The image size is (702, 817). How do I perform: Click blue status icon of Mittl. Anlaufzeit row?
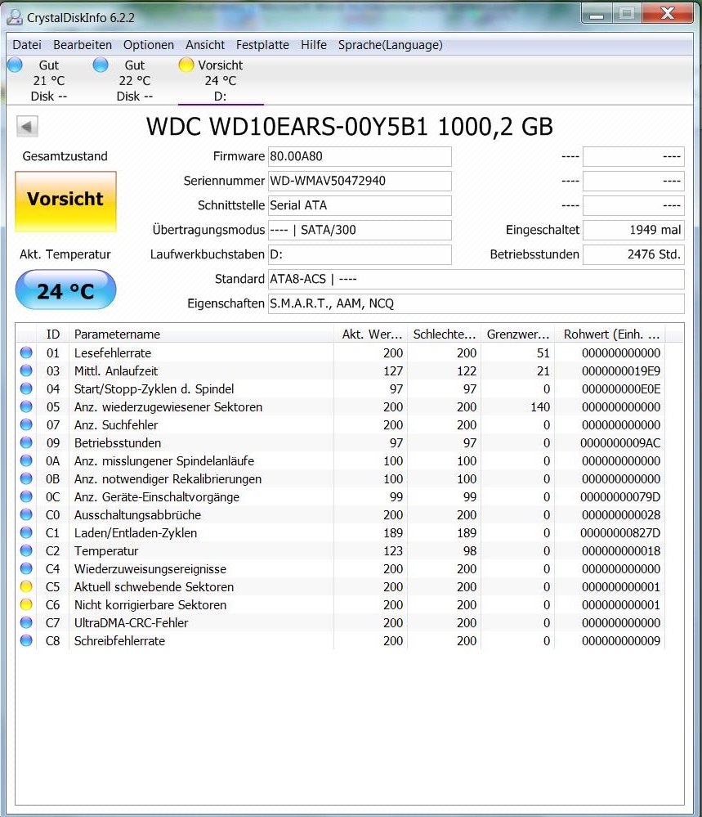click(x=26, y=371)
